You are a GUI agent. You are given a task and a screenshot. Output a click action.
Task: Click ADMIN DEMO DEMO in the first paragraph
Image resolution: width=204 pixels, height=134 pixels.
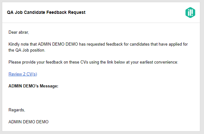[58, 44]
